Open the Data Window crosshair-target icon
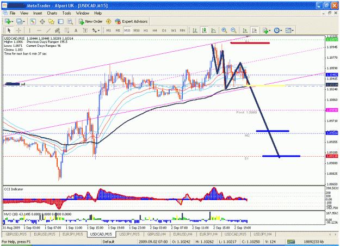The height and width of the screenshot is (246, 340). [42, 21]
